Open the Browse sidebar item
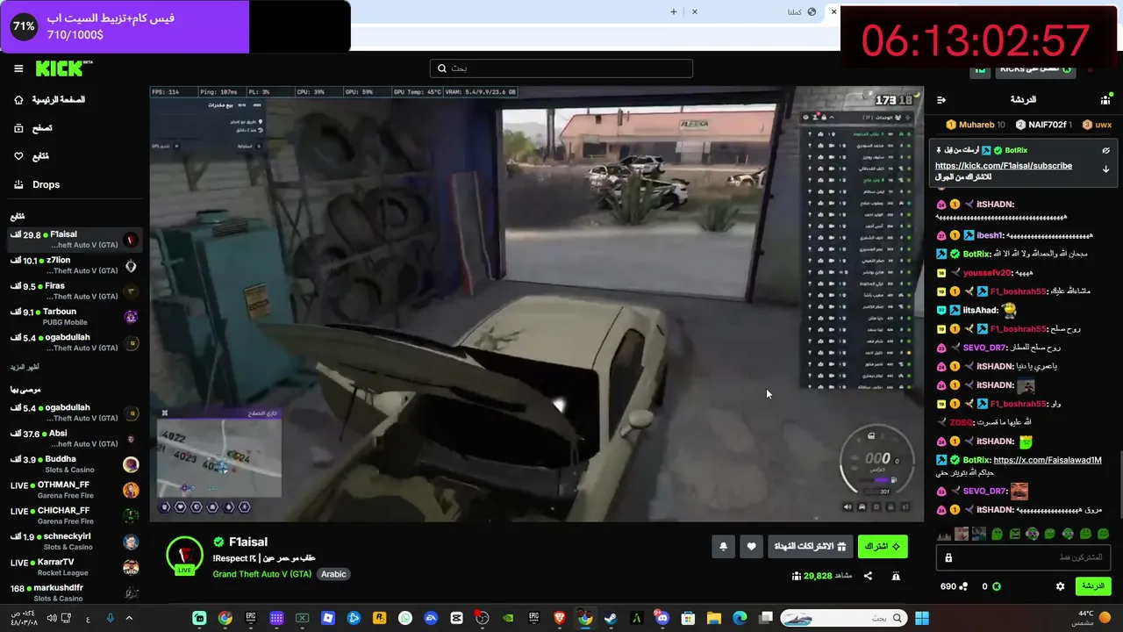The height and width of the screenshot is (632, 1123). click(x=33, y=128)
